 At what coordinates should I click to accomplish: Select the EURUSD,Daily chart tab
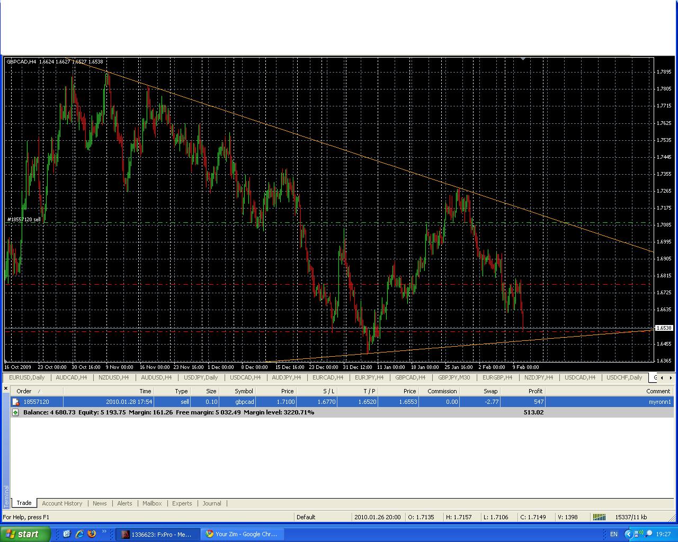[27, 377]
